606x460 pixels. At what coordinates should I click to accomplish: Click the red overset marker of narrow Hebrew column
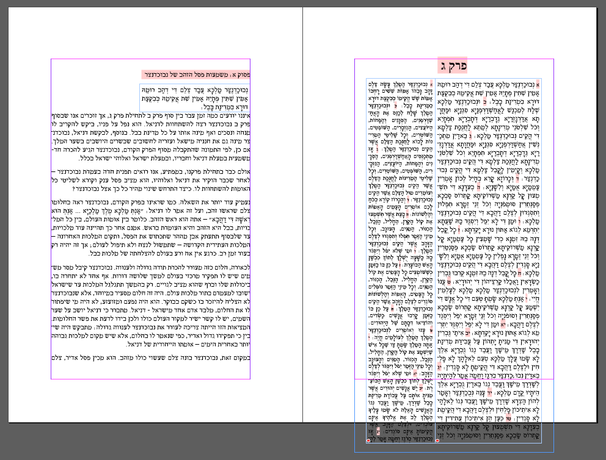coord(368,440)
